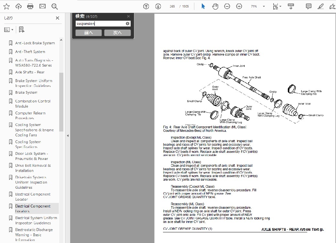Add a comment with the speech bubble icon
The image size is (336, 243).
pyautogui.click(x=309, y=6)
